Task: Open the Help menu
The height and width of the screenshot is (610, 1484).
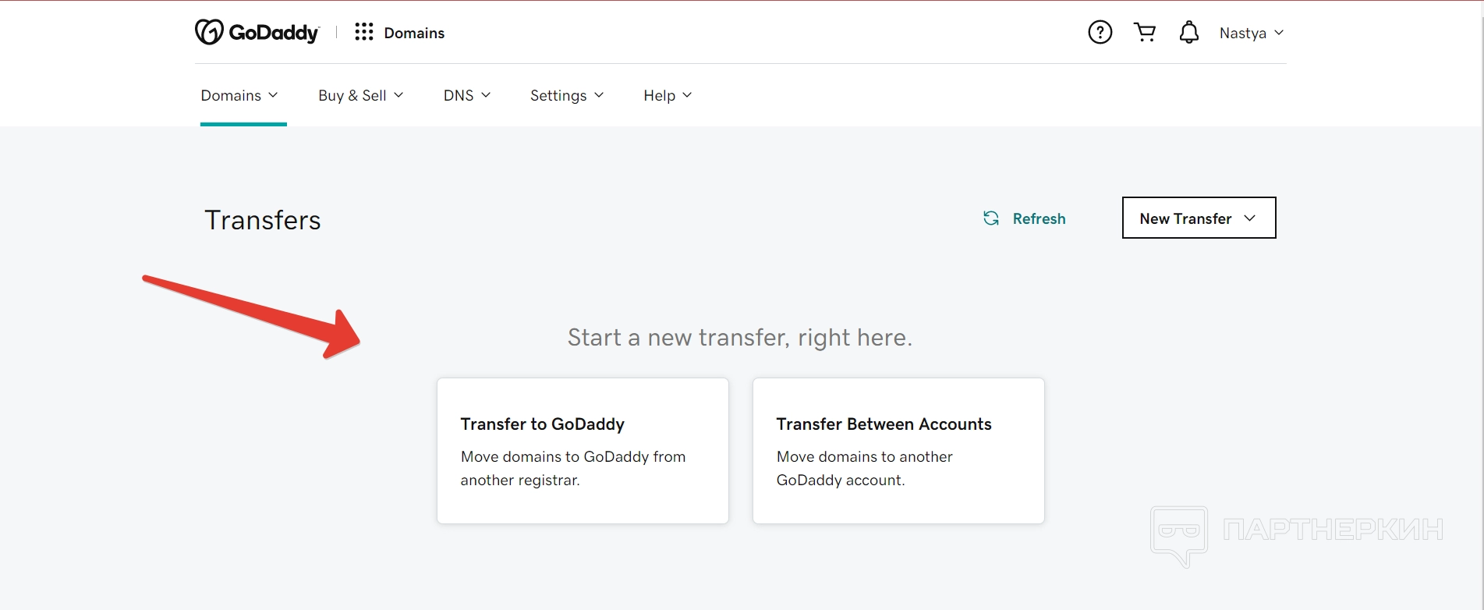Action: [668, 95]
